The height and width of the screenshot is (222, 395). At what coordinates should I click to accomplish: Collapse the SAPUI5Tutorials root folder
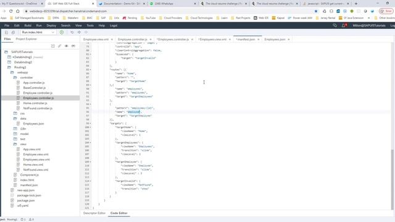point(6,52)
